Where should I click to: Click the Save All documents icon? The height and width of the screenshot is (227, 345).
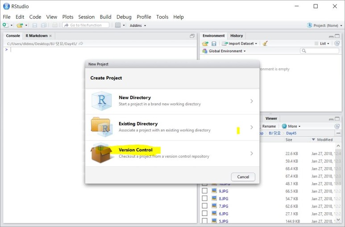[44, 25]
